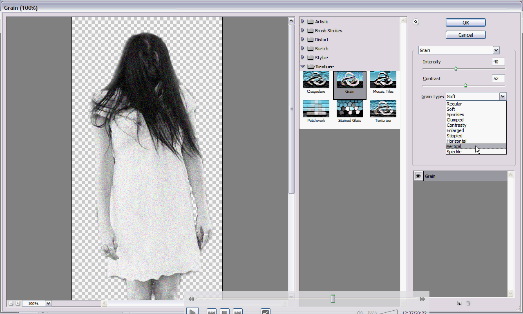Select the Texturizer filter thumbnail
This screenshot has height=314, width=523.
click(383, 109)
